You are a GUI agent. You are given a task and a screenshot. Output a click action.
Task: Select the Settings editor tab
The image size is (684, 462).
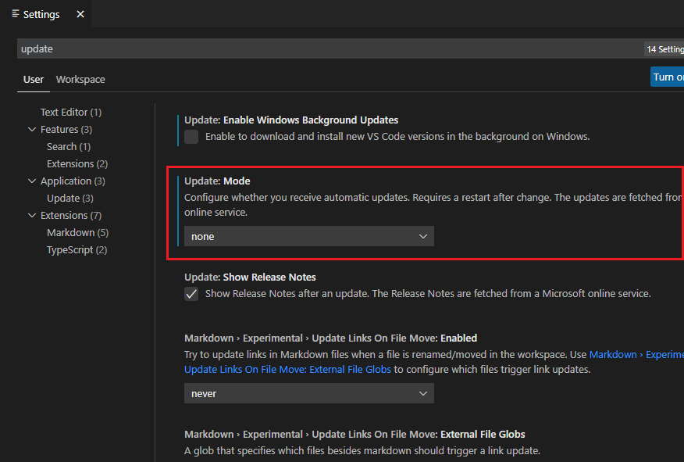(45, 13)
